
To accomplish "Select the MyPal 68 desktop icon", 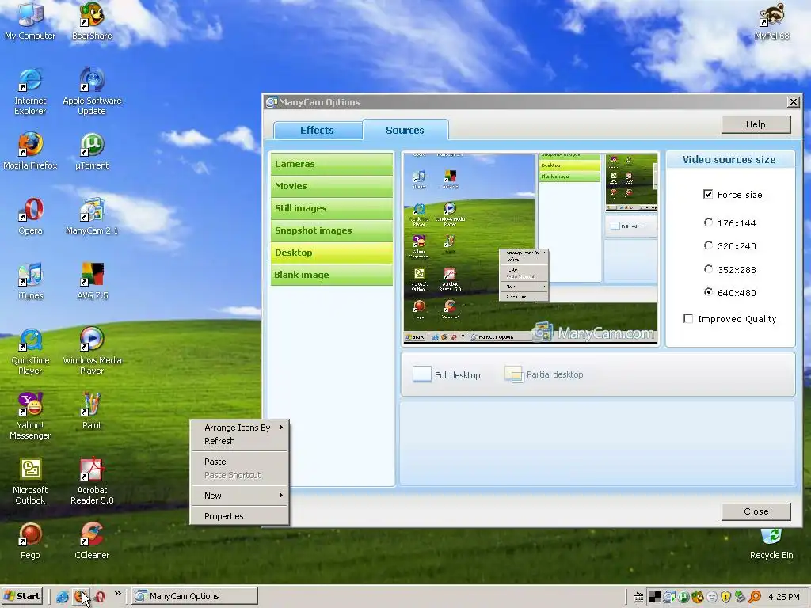I will [771, 21].
